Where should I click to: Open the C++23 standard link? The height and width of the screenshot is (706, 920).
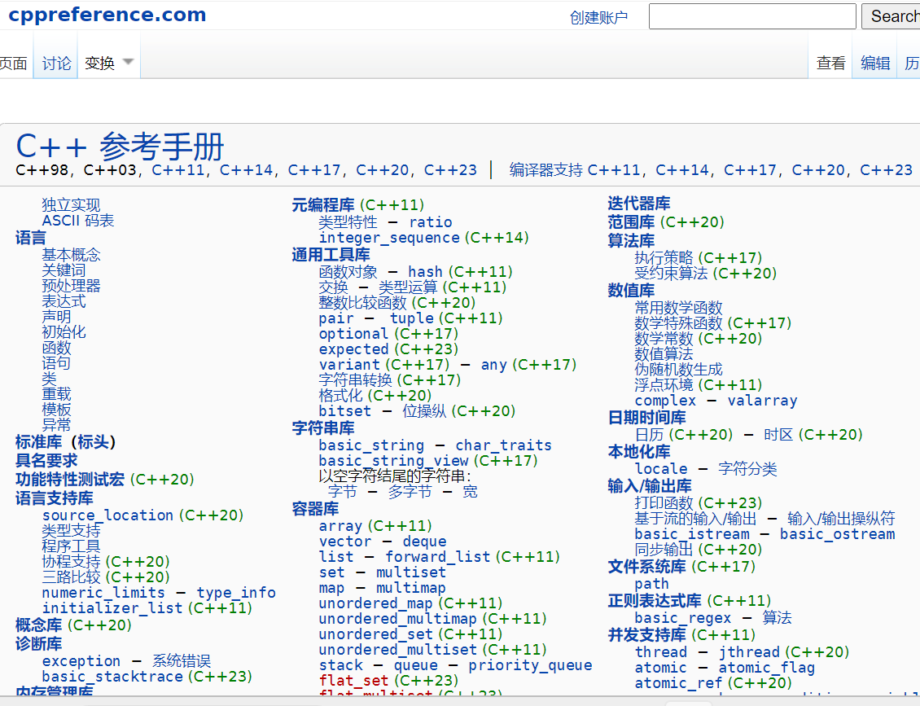pos(450,171)
